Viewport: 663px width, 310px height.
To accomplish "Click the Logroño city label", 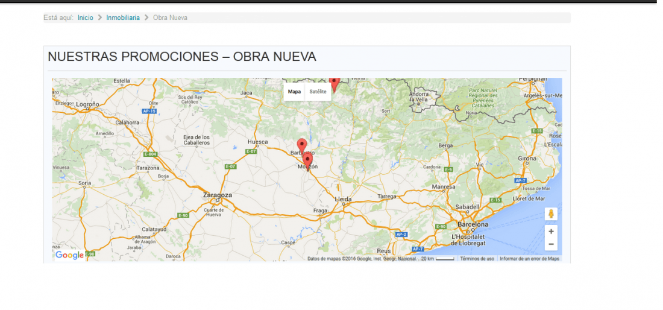I will (x=88, y=104).
